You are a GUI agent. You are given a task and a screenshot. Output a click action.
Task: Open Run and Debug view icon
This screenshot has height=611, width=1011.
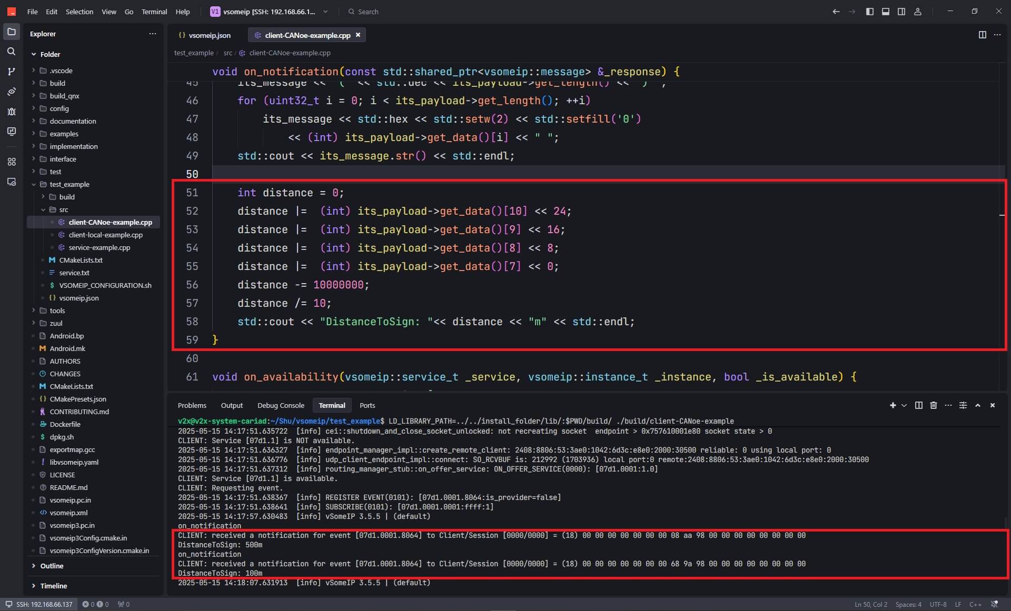tap(11, 112)
